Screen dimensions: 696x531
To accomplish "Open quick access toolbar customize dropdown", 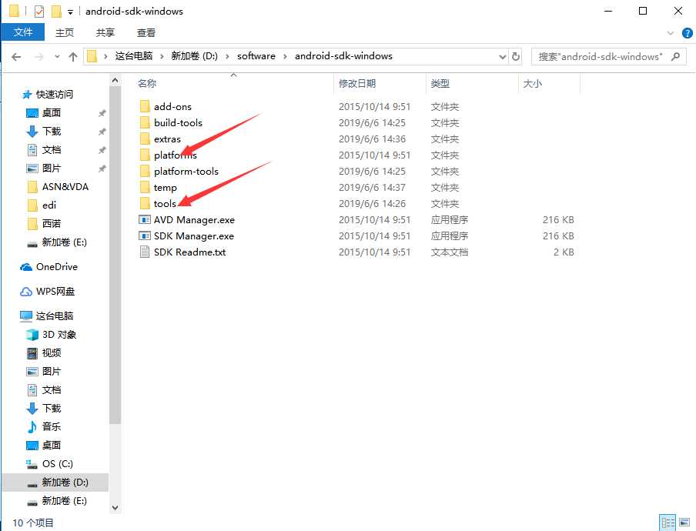I will (x=70, y=12).
